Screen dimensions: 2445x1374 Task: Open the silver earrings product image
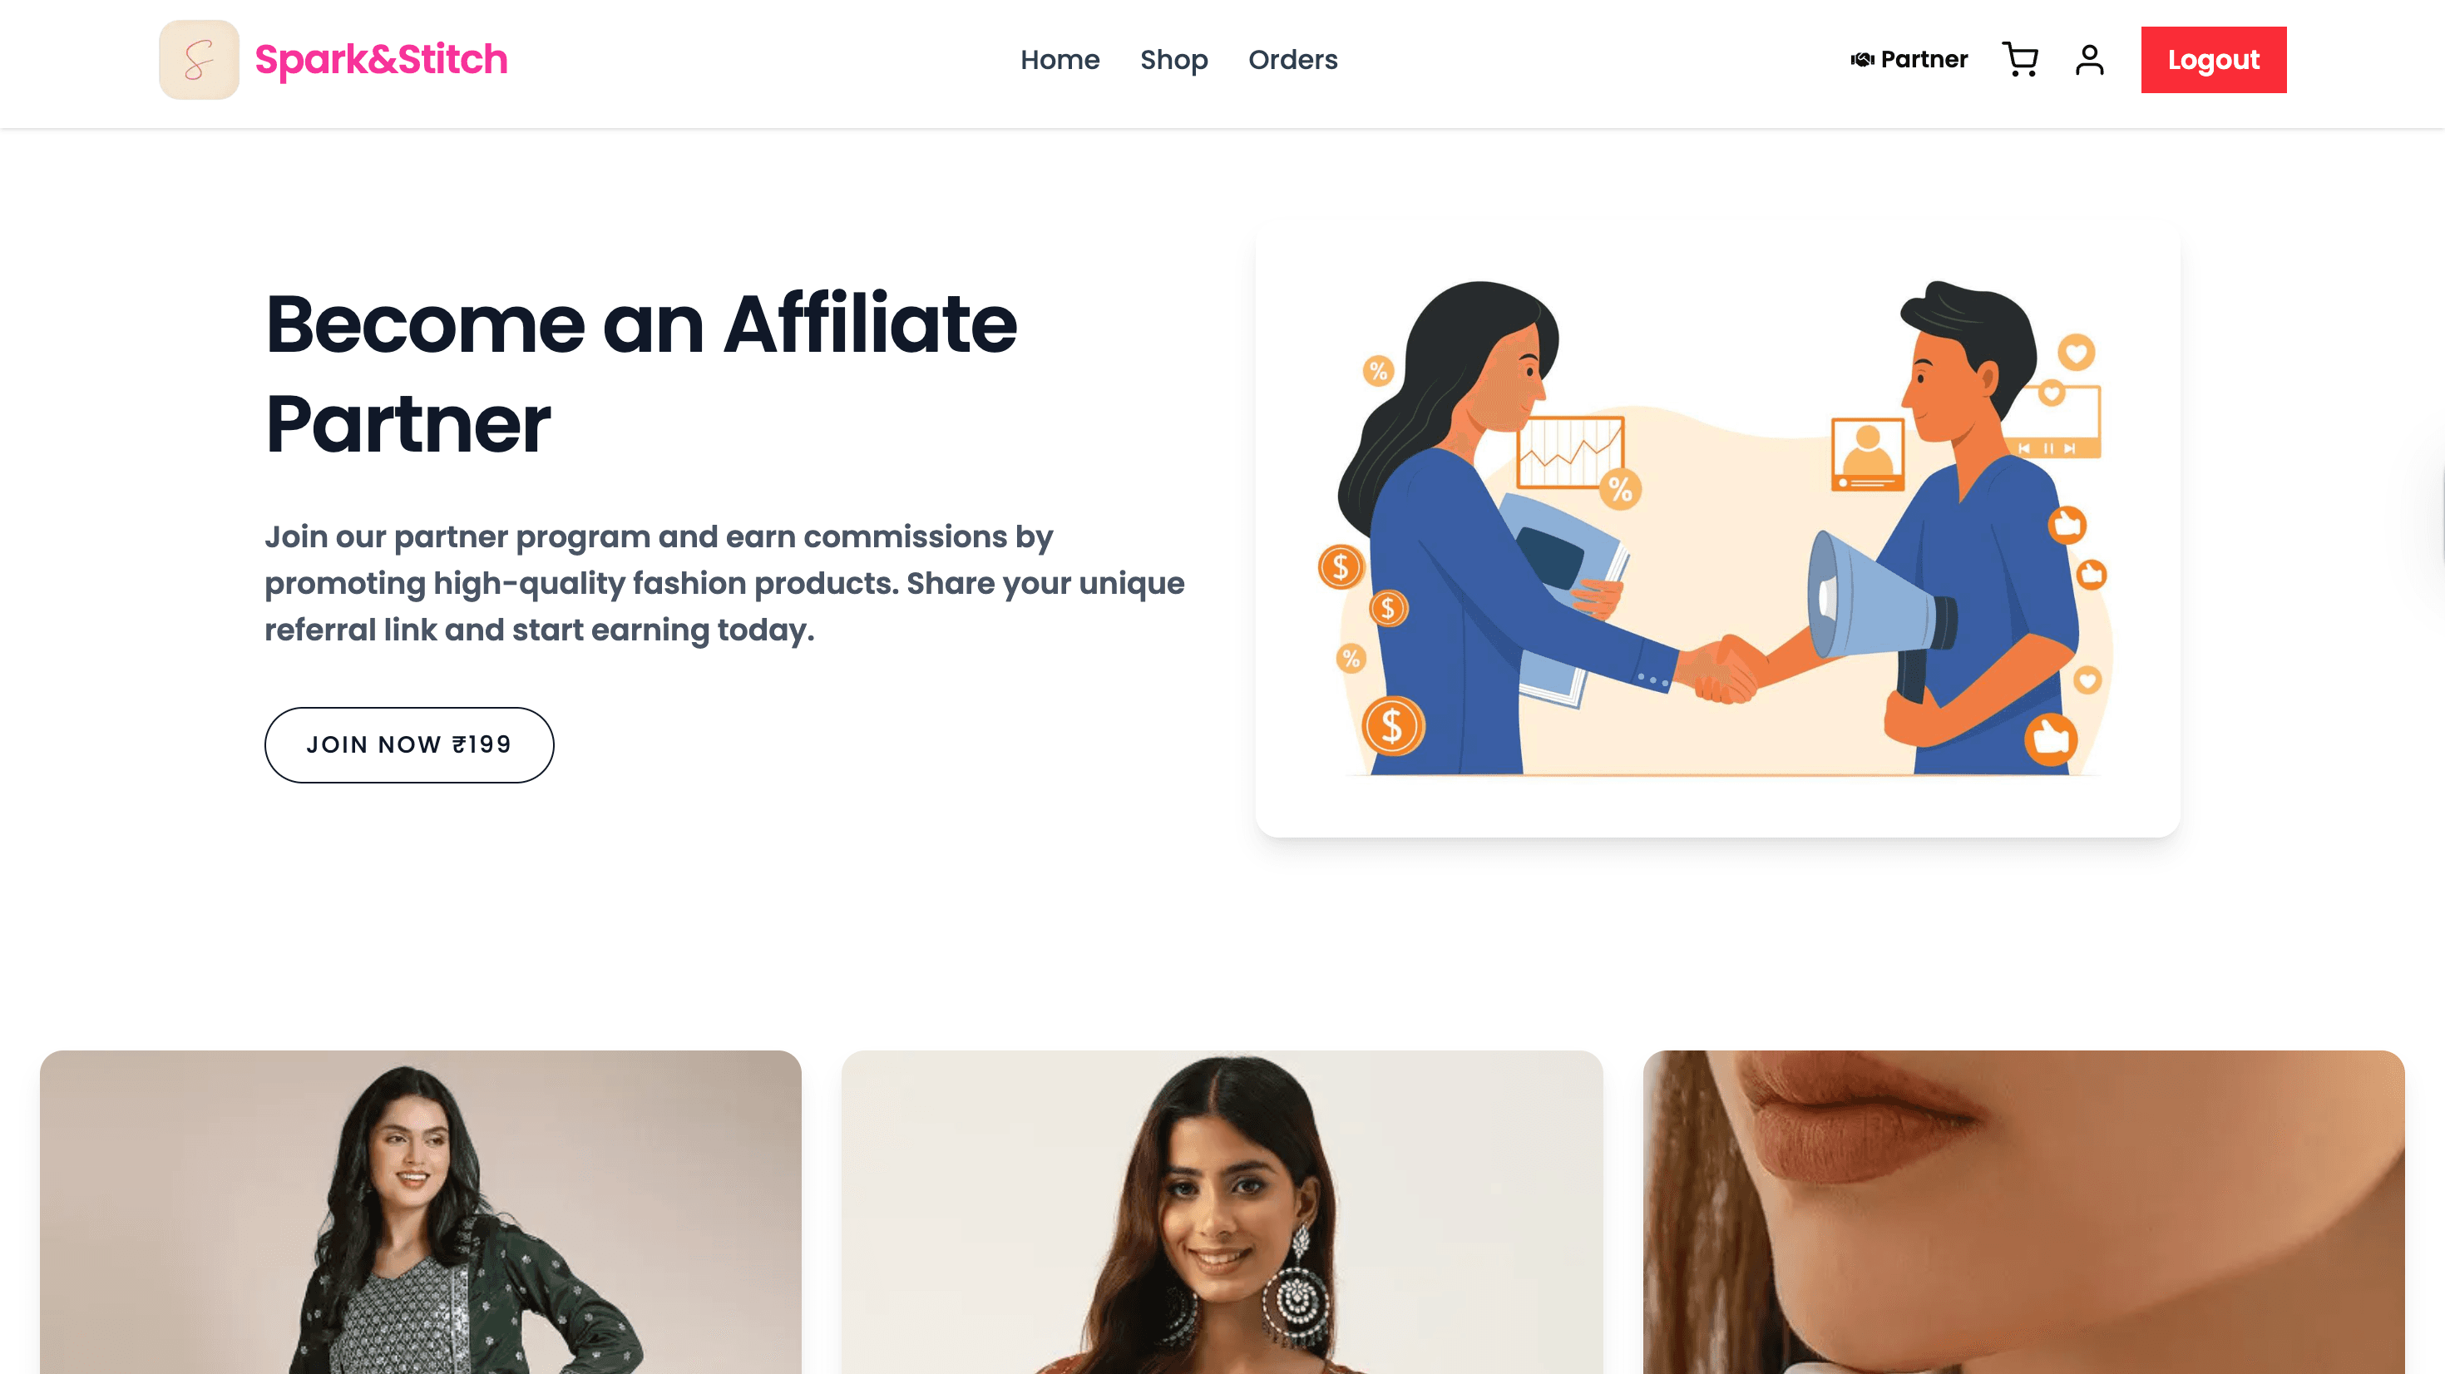coord(1222,1212)
